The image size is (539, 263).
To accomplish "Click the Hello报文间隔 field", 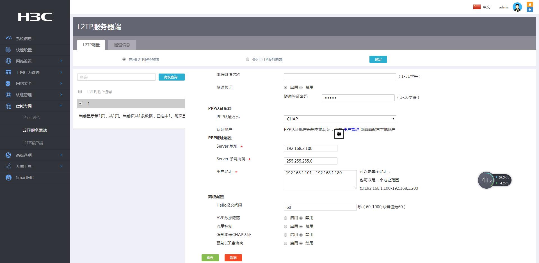I will point(320,207).
